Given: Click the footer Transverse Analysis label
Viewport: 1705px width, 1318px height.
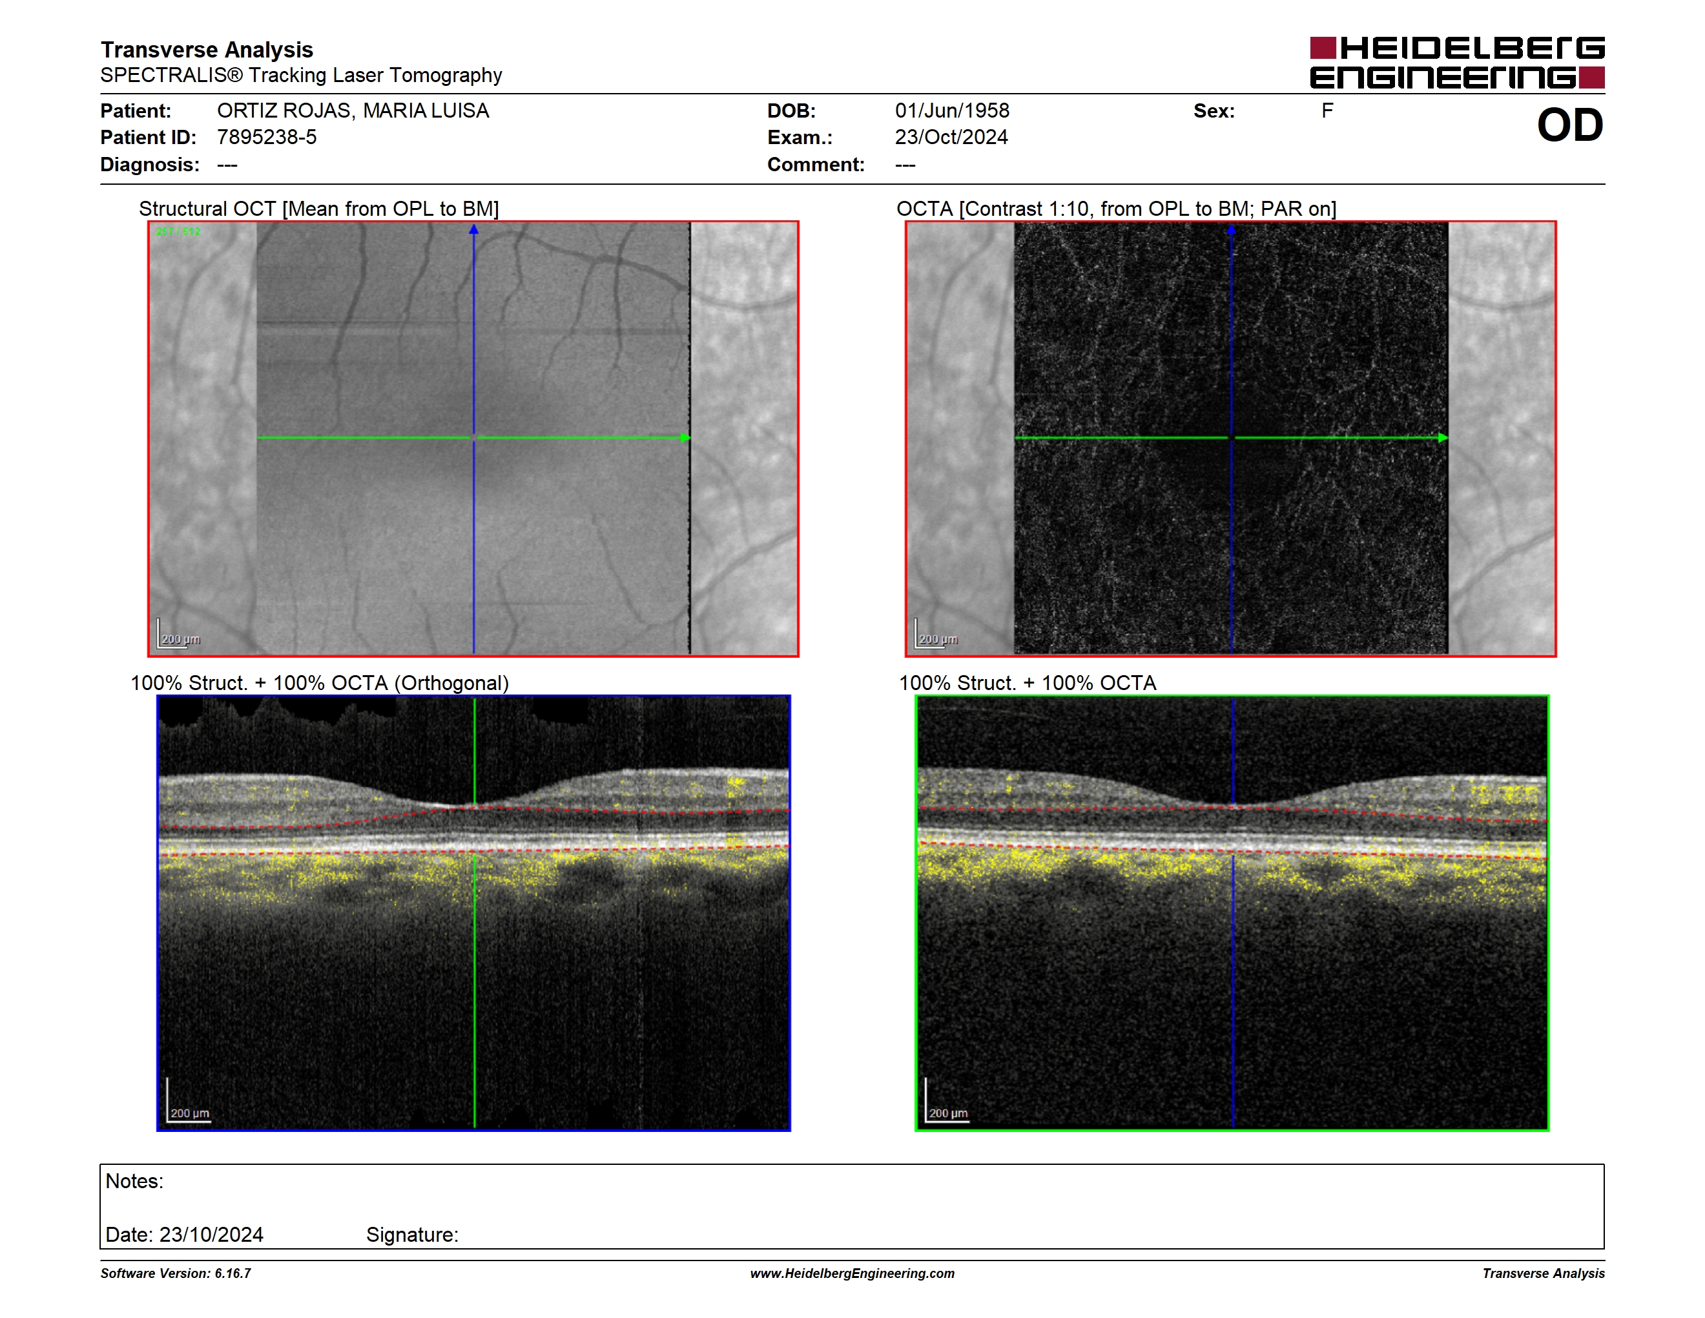Looking at the screenshot, I should tap(1544, 1273).
